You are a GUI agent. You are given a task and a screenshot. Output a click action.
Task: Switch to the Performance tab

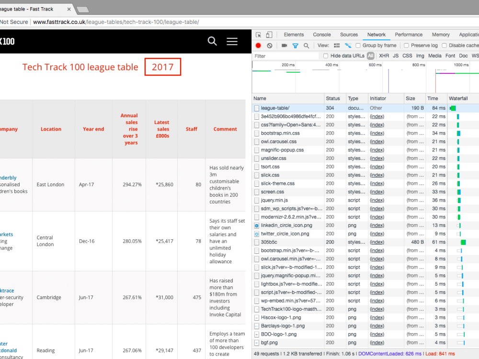tap(409, 35)
